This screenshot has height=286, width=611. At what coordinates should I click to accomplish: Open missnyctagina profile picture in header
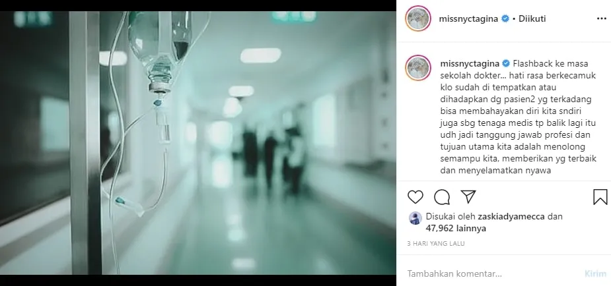pos(418,18)
